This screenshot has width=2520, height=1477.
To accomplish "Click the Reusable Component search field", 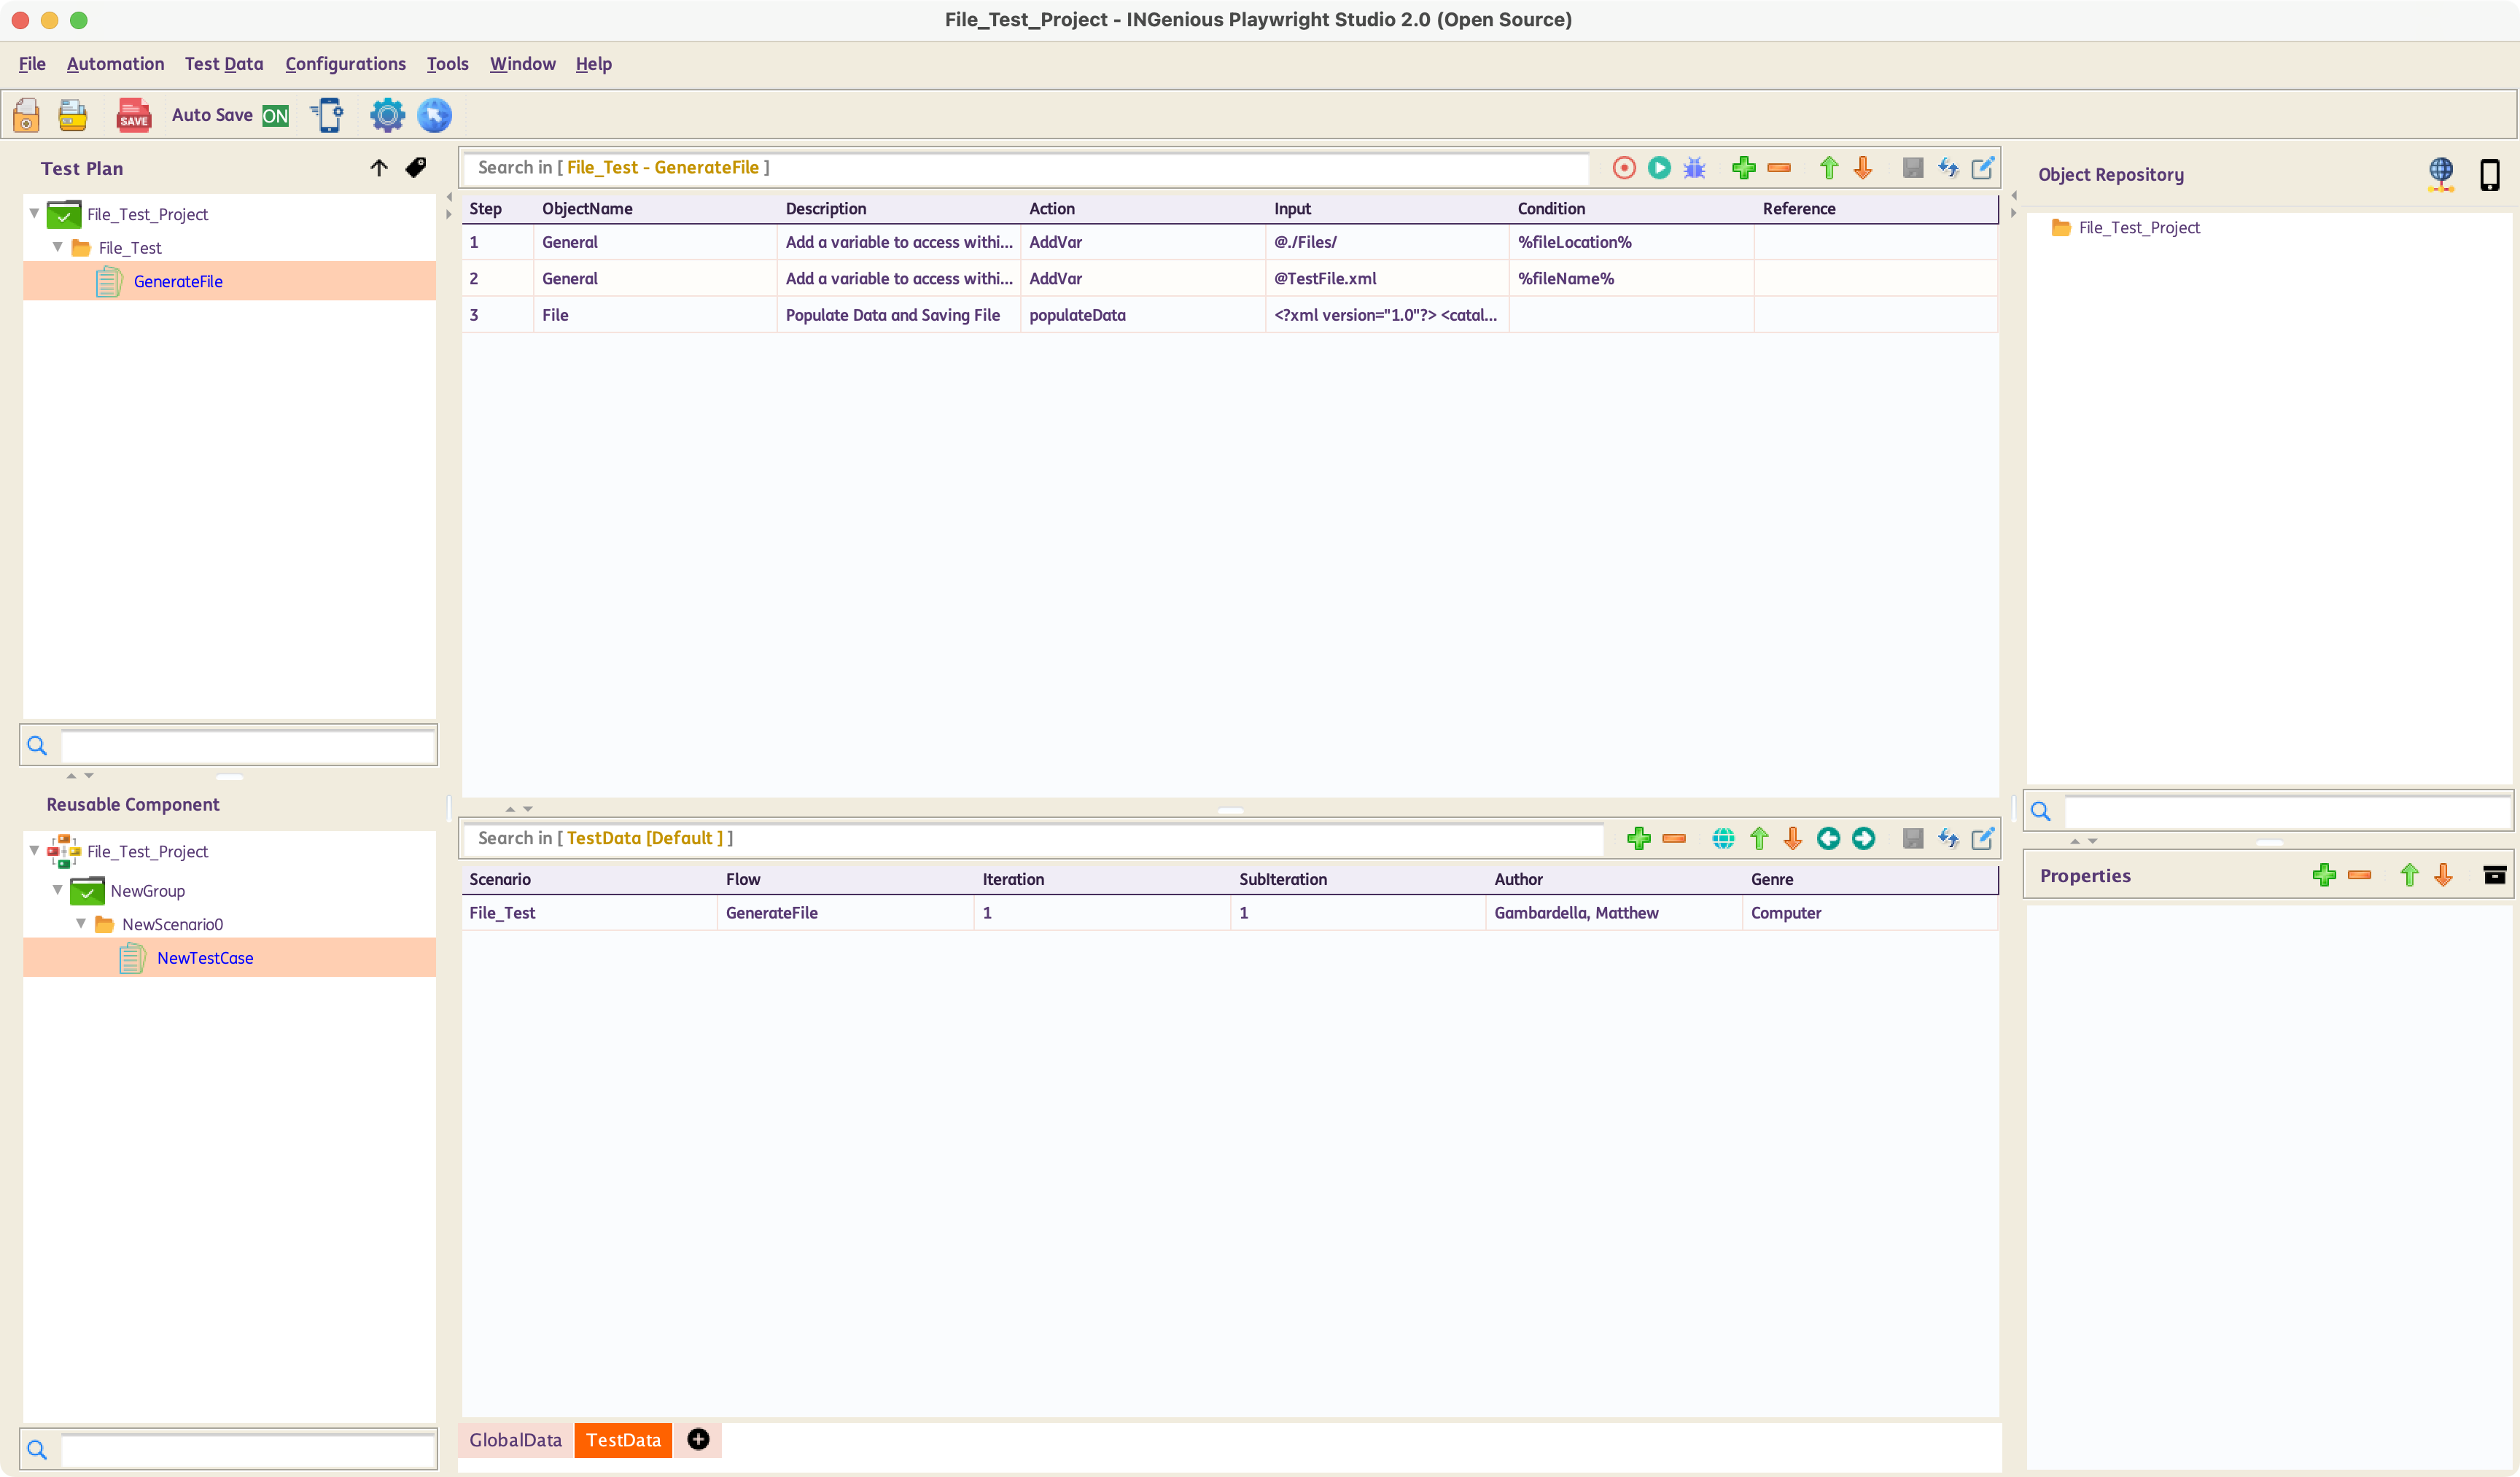I will click(x=248, y=1449).
